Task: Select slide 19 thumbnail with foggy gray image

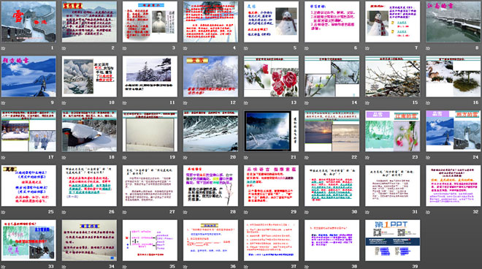Action: 150,131
